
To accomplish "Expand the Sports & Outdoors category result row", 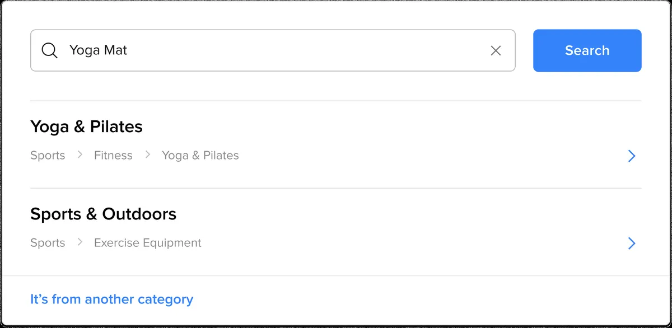I will click(x=335, y=232).
